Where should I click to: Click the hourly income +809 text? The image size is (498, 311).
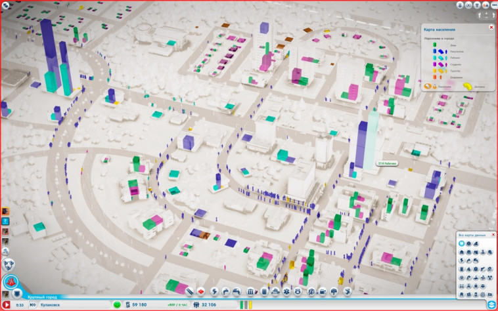[x=177, y=305]
